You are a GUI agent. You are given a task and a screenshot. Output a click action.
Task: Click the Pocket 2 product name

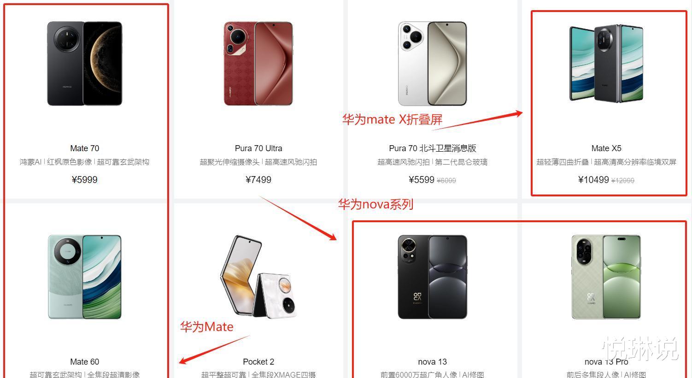(258, 362)
